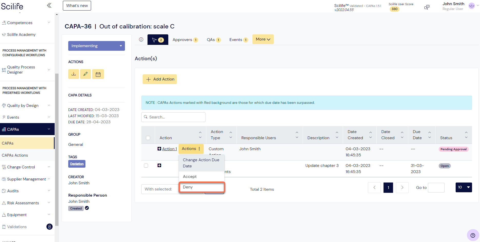Open the Implementing status dropdown
The width and height of the screenshot is (480, 242).
pyautogui.click(x=96, y=46)
